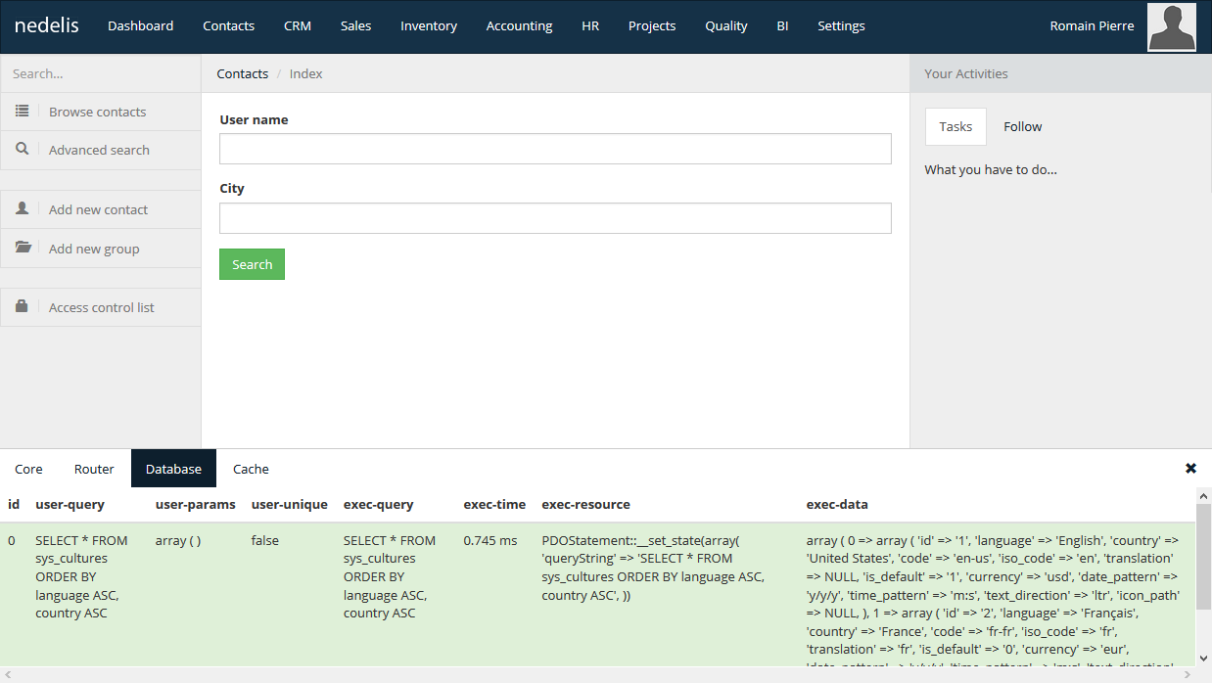Click the Add new contact person icon
1212x683 pixels.
22,209
